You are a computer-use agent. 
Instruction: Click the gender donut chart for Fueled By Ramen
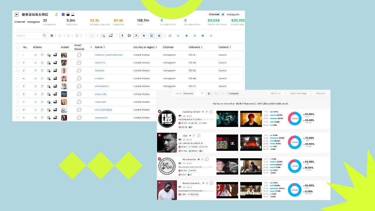(295, 119)
